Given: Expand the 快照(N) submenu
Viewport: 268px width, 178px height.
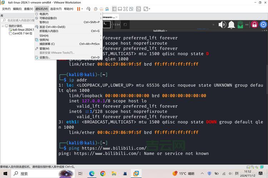Looking at the screenshot, I should pos(44,40).
